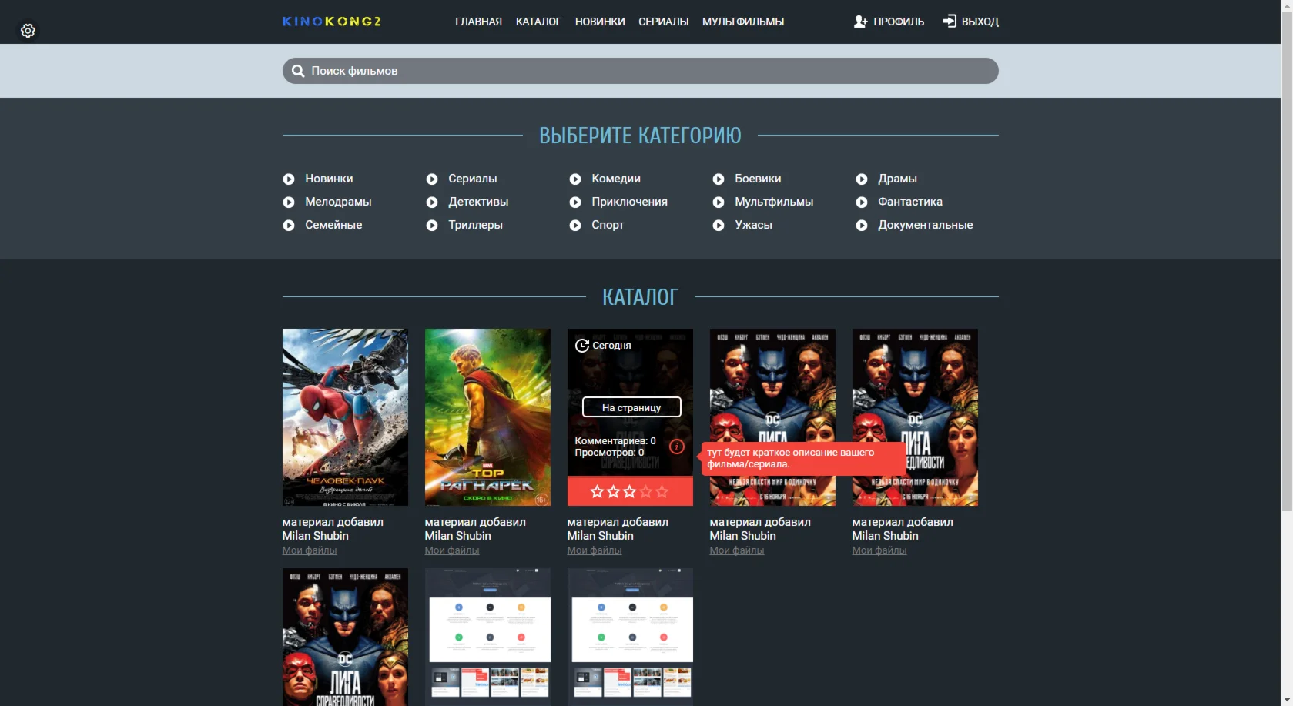Screen dimensions: 1293x706
Task: Click the Сегодня date label on card
Action: [611, 346]
